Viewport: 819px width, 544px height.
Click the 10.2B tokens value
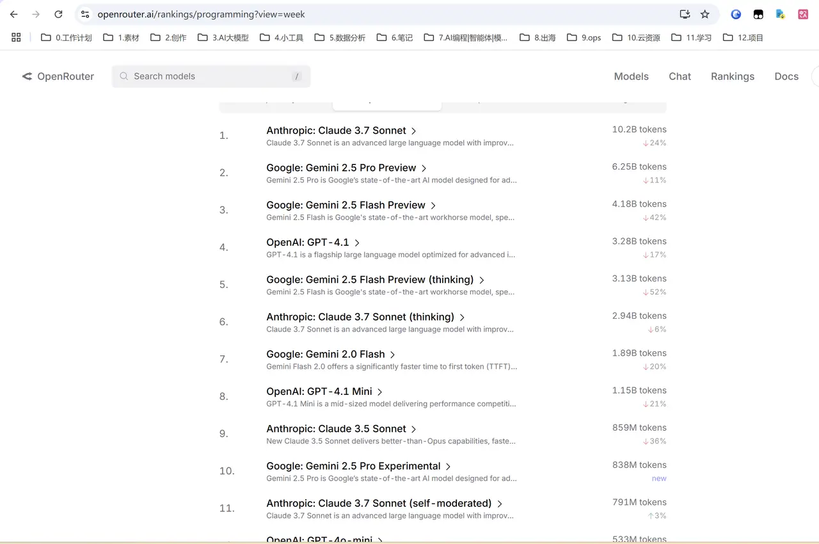tap(639, 129)
